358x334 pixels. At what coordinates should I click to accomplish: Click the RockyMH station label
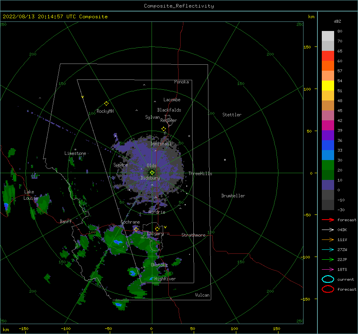[x=105, y=111]
